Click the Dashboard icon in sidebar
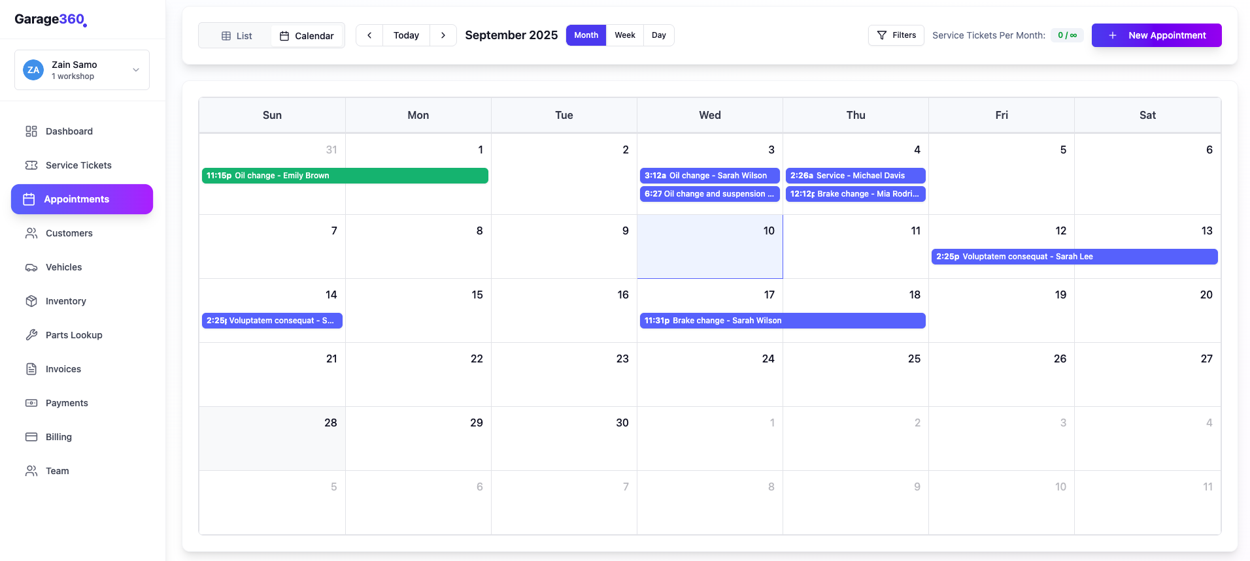Image resolution: width=1250 pixels, height=561 pixels. [31, 131]
